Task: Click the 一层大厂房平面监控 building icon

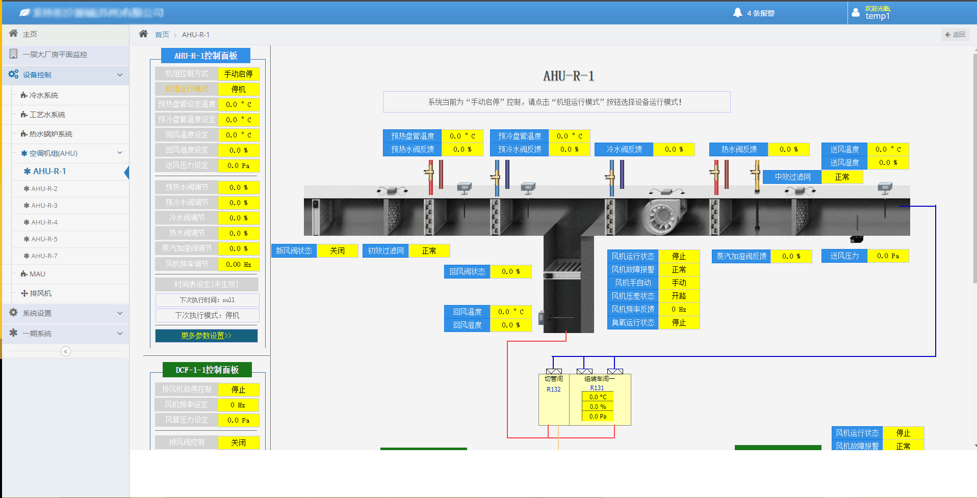Action: pyautogui.click(x=13, y=54)
